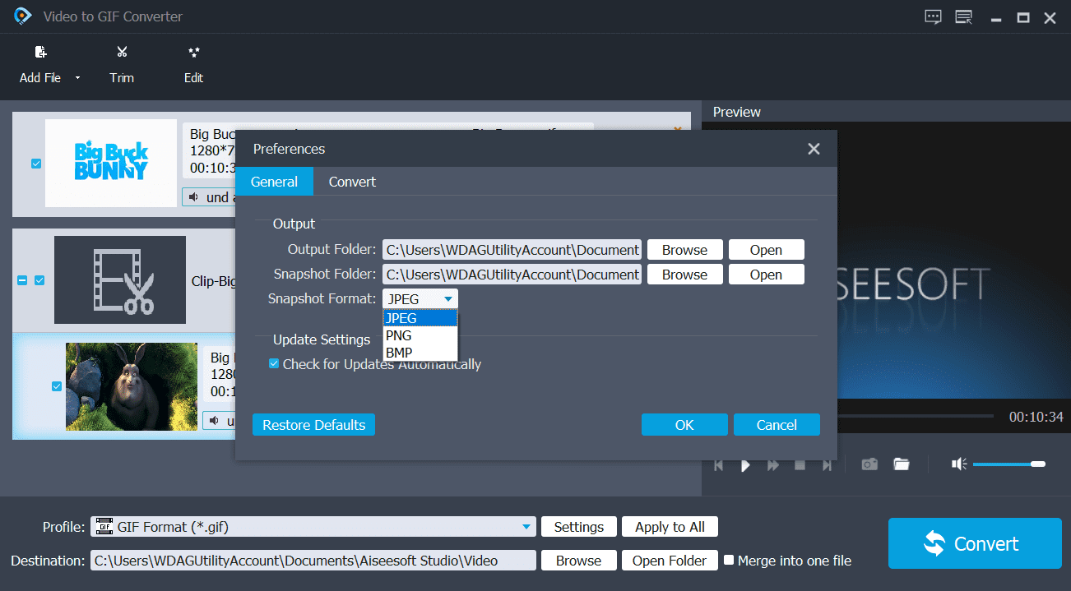Screen dimensions: 1071x591
Task: Uncheck the Clip group checkbox
Action: point(39,280)
